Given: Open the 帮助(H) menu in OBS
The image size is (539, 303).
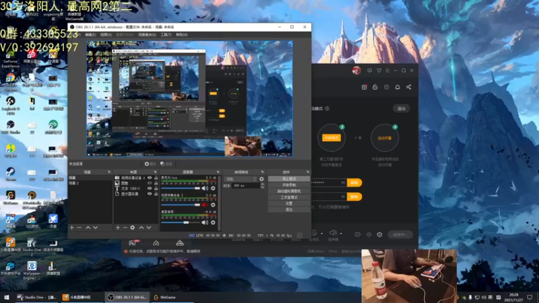Looking at the screenshot, I should tap(181, 35).
